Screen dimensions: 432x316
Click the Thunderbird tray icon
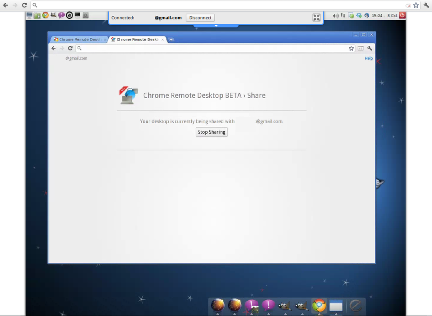(x=367, y=15)
